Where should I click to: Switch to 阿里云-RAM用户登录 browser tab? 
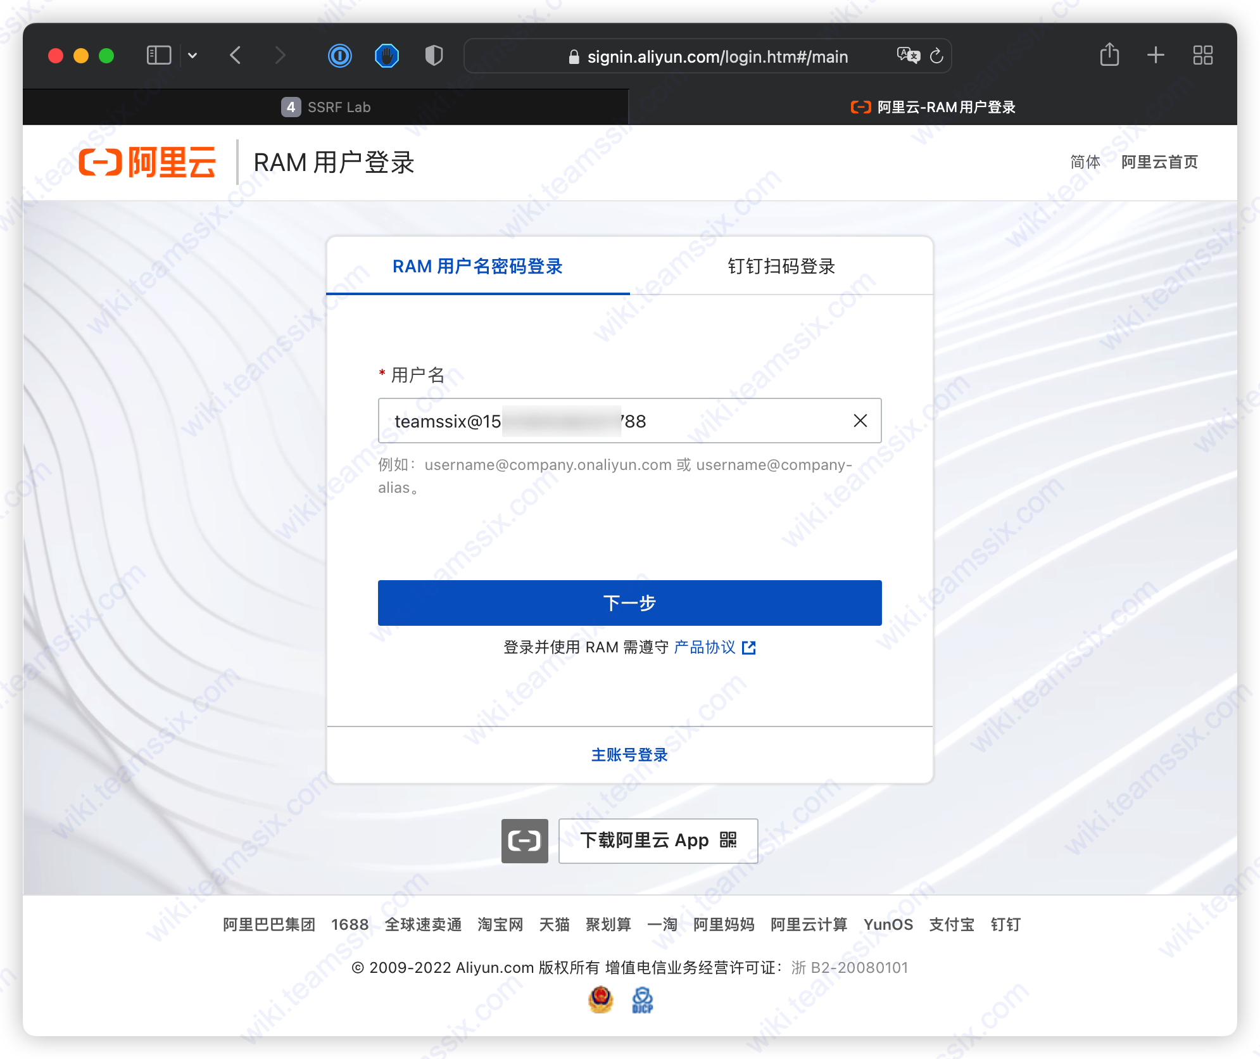(933, 107)
